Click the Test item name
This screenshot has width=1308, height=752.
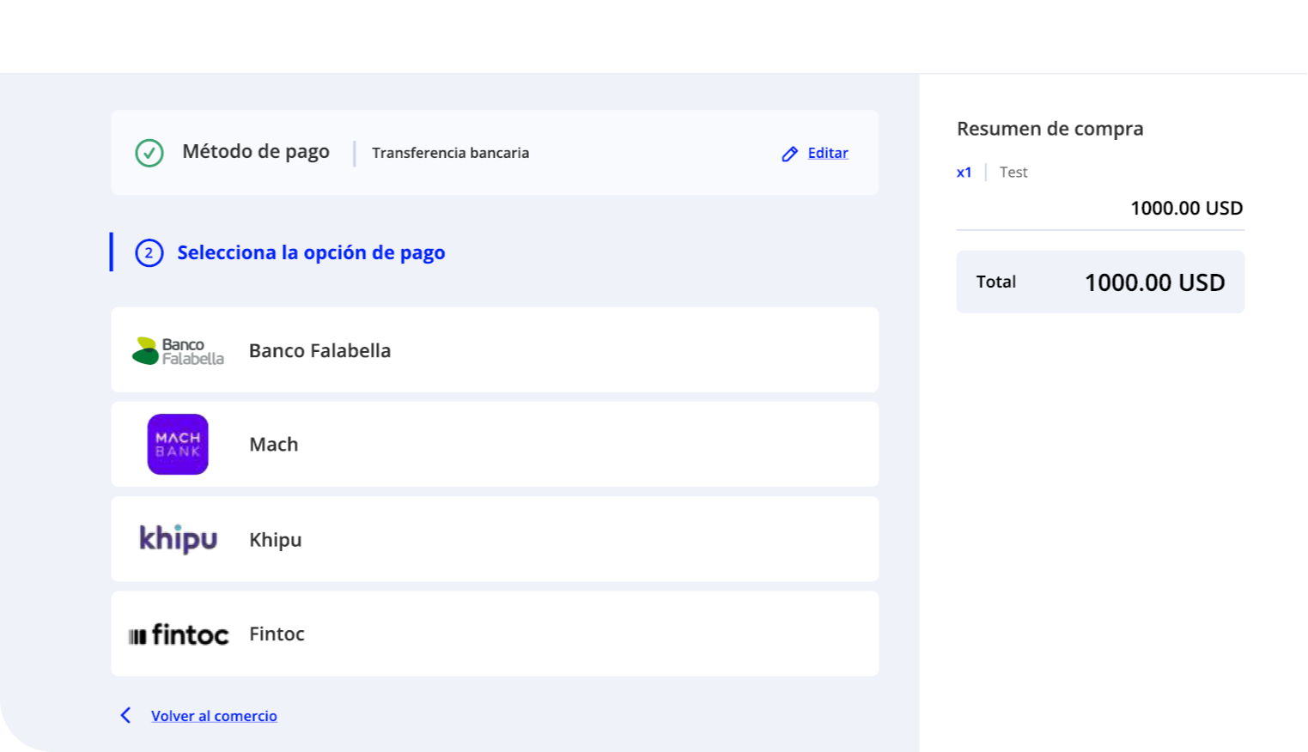[1013, 173]
